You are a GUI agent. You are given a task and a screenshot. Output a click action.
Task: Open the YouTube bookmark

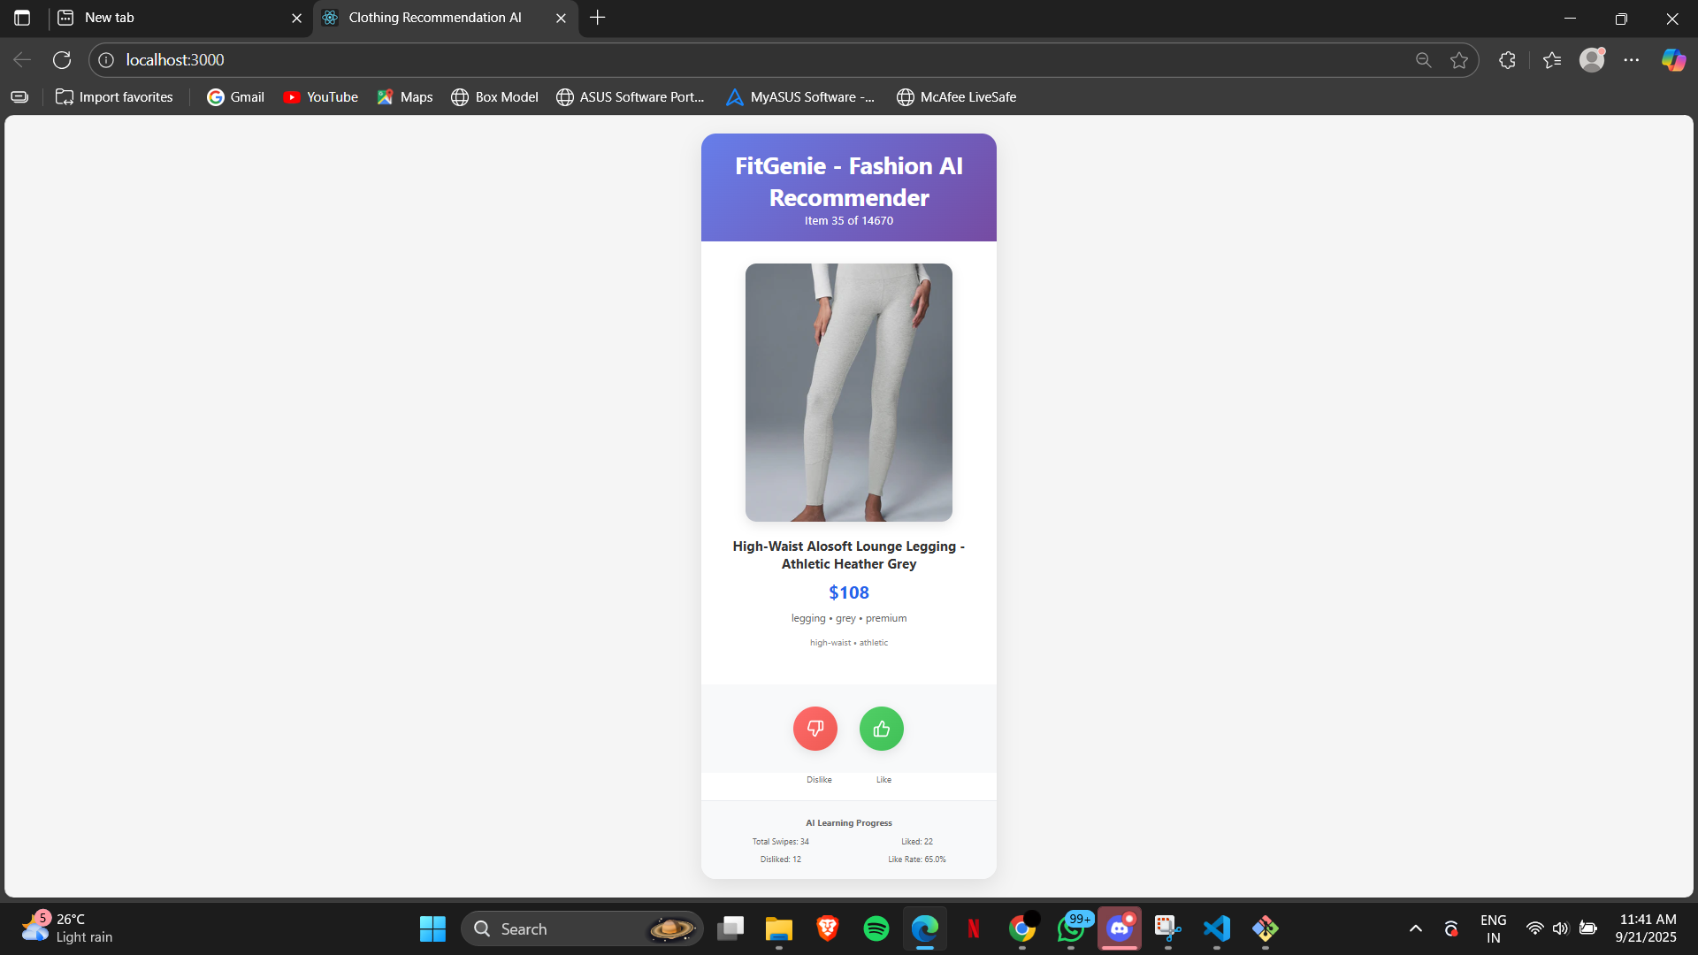click(x=320, y=97)
